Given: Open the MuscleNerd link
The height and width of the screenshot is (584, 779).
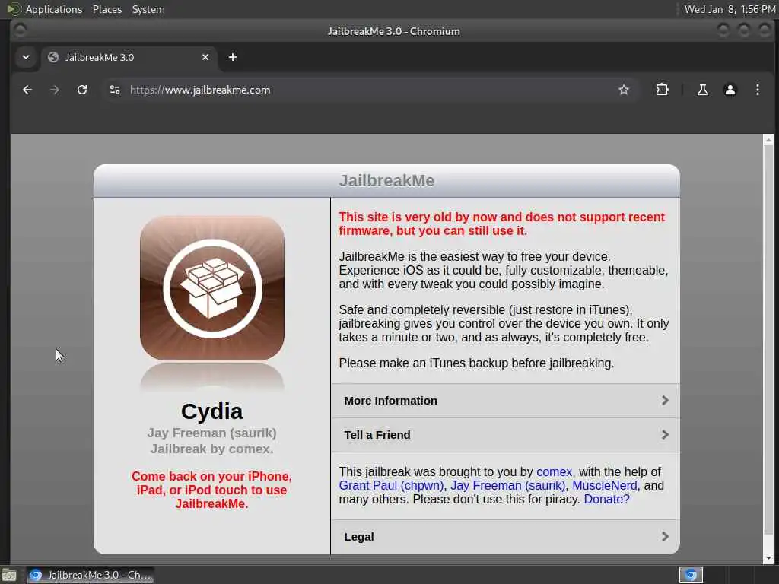Looking at the screenshot, I should pyautogui.click(x=604, y=486).
